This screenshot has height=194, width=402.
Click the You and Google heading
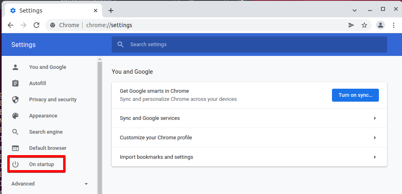pyautogui.click(x=132, y=72)
